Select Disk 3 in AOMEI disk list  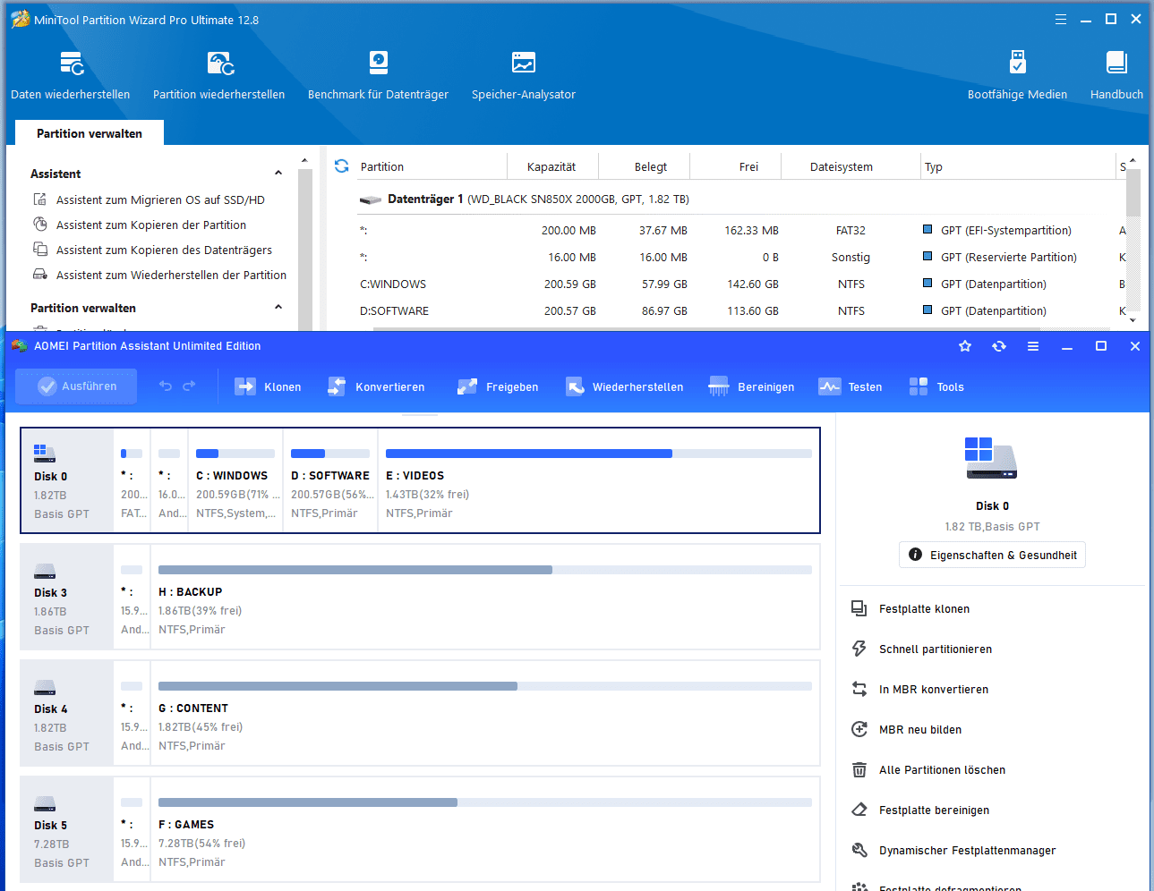[x=67, y=597]
